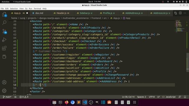Expand the 'frontend' breadcrumb segment
This screenshot has width=189, height=106.
tap(96, 18)
